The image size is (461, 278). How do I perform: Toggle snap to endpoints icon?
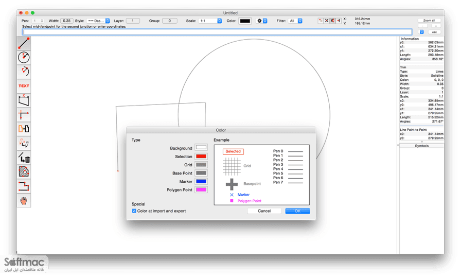pos(321,21)
